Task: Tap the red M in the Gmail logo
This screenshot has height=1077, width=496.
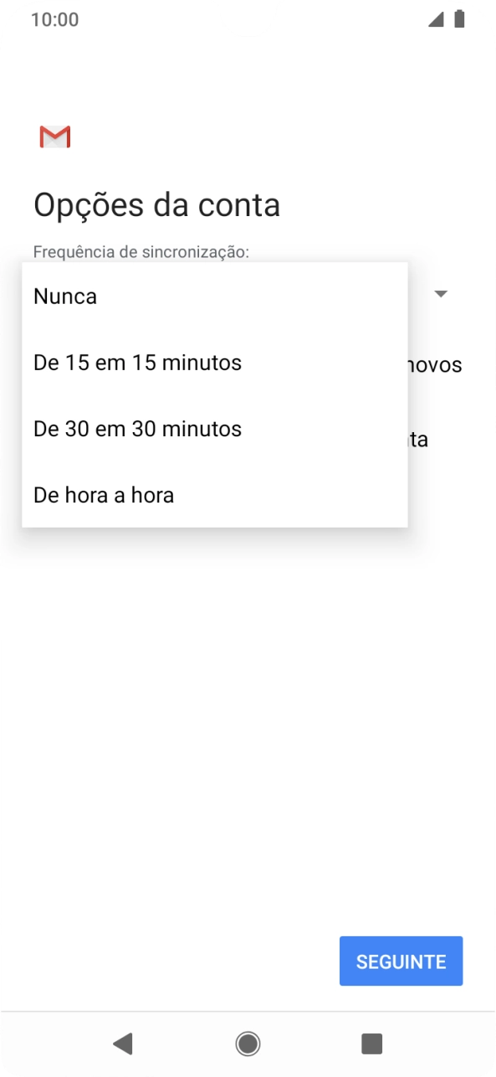Action: click(54, 136)
